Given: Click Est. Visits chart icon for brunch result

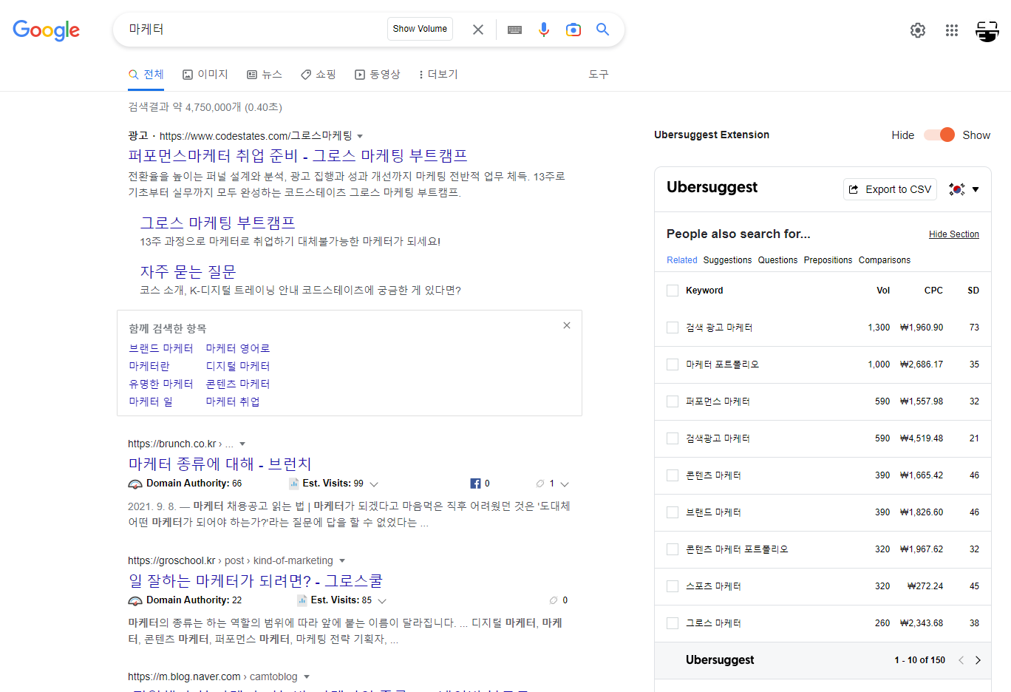Looking at the screenshot, I should 294,484.
